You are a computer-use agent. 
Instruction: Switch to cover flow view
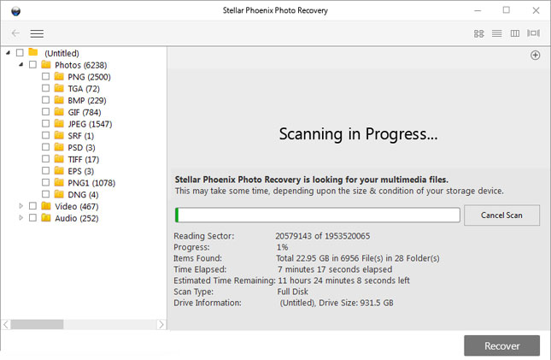pyautogui.click(x=533, y=33)
